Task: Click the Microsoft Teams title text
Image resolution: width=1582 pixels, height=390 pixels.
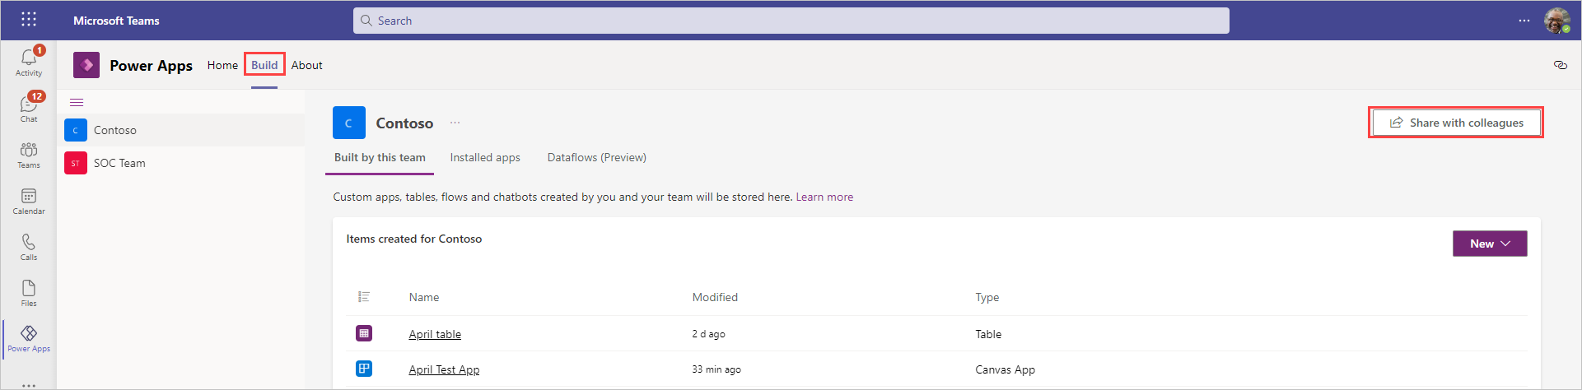Action: click(x=116, y=21)
